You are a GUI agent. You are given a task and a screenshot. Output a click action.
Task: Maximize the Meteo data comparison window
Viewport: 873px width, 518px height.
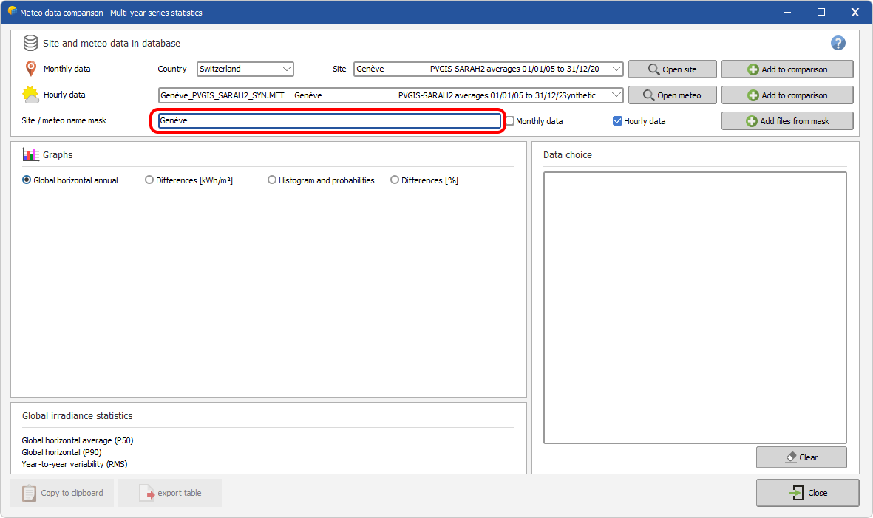click(x=821, y=12)
